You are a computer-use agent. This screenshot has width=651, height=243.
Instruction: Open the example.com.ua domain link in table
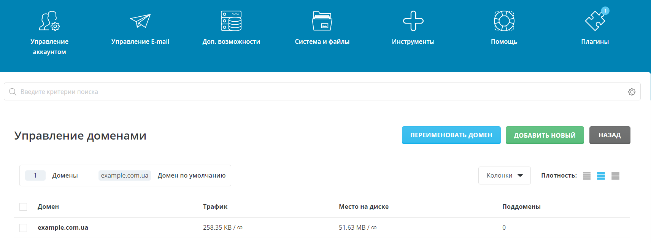coord(63,227)
